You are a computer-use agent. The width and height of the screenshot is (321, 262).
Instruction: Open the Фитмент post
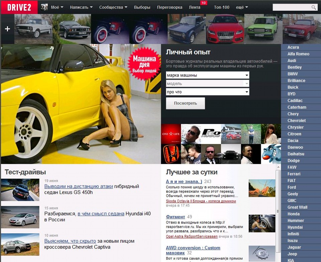pos(176,217)
